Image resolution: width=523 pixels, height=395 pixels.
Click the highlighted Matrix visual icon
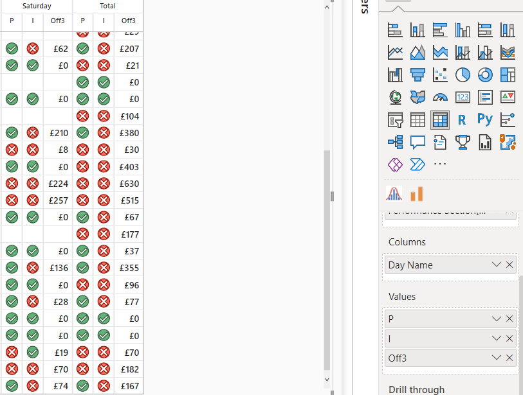click(x=440, y=120)
